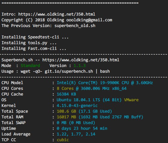The height and width of the screenshot is (143, 168).
Task: Click the Total SWAP label
Action: (14, 123)
